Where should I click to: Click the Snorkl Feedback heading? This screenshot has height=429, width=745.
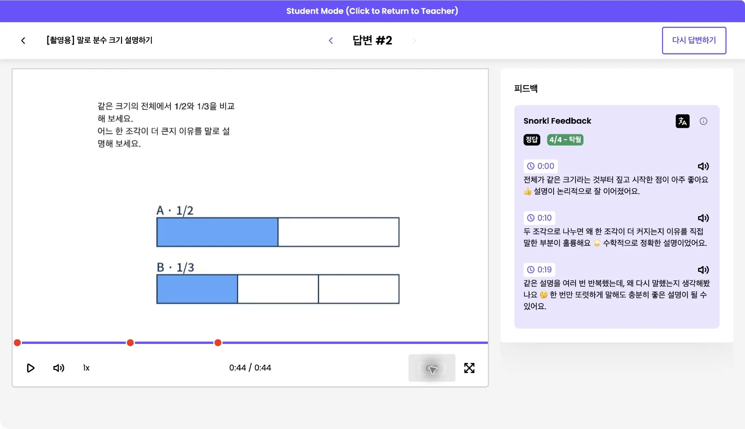(557, 121)
